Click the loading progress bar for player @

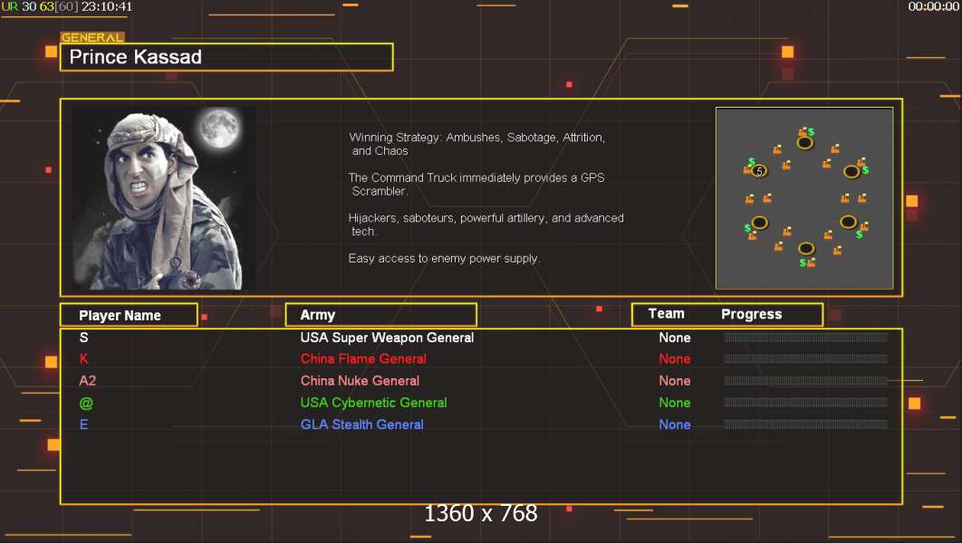click(x=805, y=403)
